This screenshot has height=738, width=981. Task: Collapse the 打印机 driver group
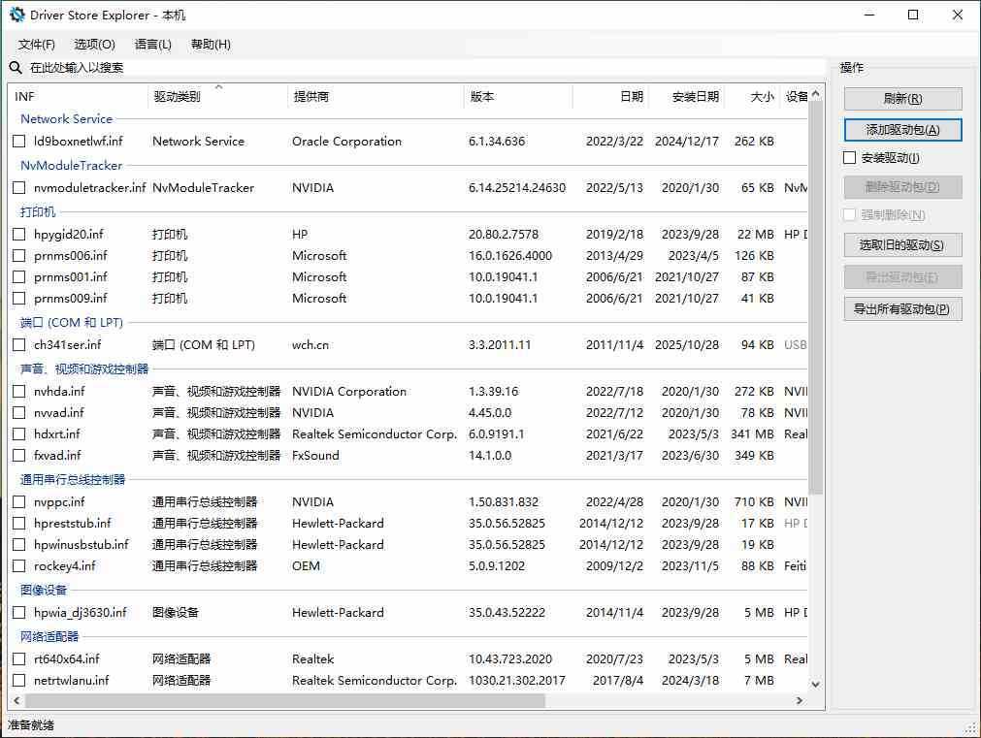[x=37, y=211]
